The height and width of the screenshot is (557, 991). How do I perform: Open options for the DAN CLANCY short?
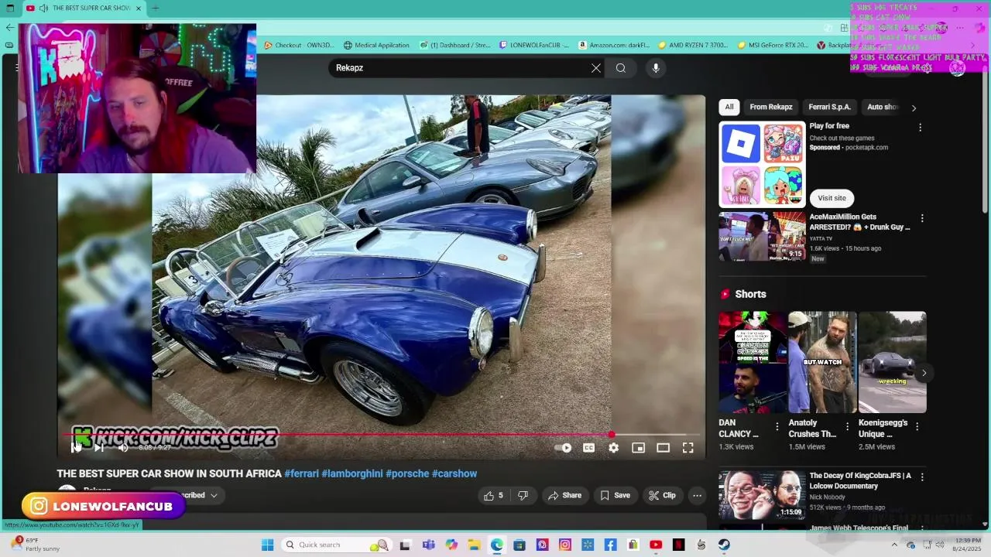(777, 426)
